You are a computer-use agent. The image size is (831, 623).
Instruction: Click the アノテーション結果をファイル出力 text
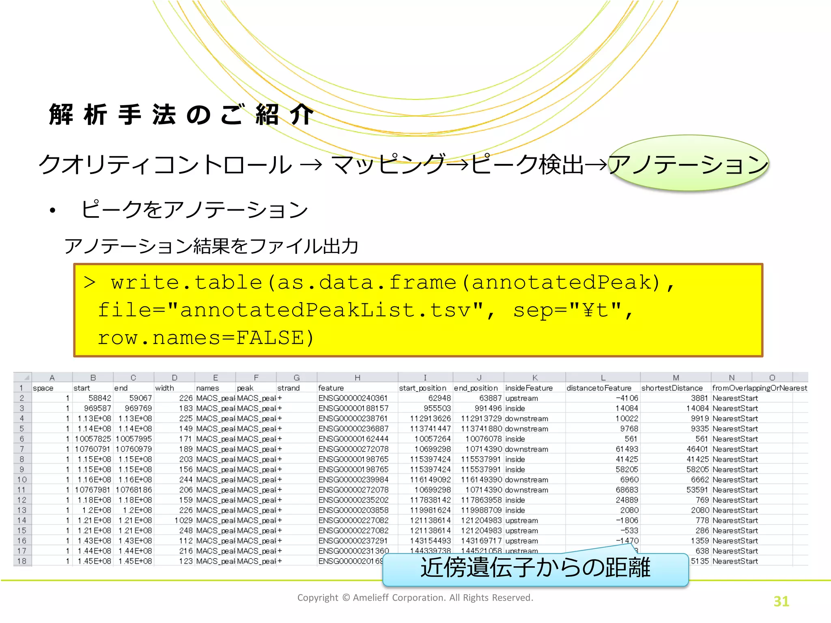(x=211, y=246)
